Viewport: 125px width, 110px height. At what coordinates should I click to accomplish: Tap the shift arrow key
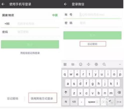coord(66,92)
